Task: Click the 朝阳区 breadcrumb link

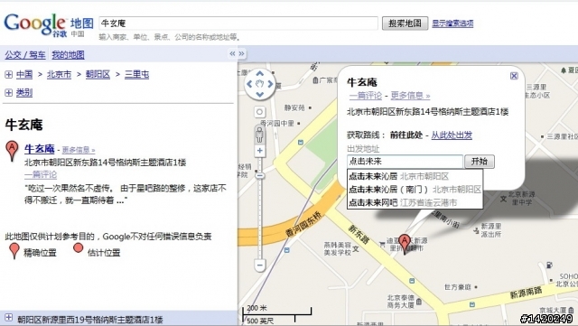Action: click(x=98, y=74)
